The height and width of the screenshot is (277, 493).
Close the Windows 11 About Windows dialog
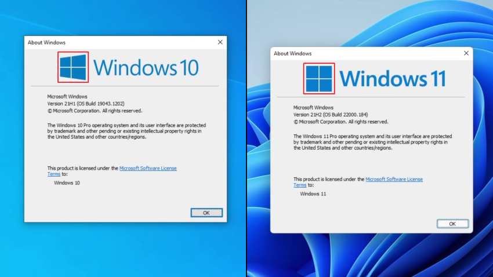click(466, 53)
